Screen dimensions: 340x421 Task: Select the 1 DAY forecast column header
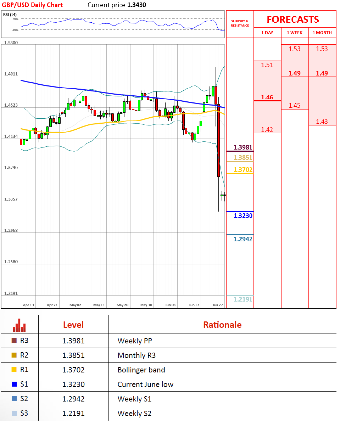pyautogui.click(x=267, y=33)
